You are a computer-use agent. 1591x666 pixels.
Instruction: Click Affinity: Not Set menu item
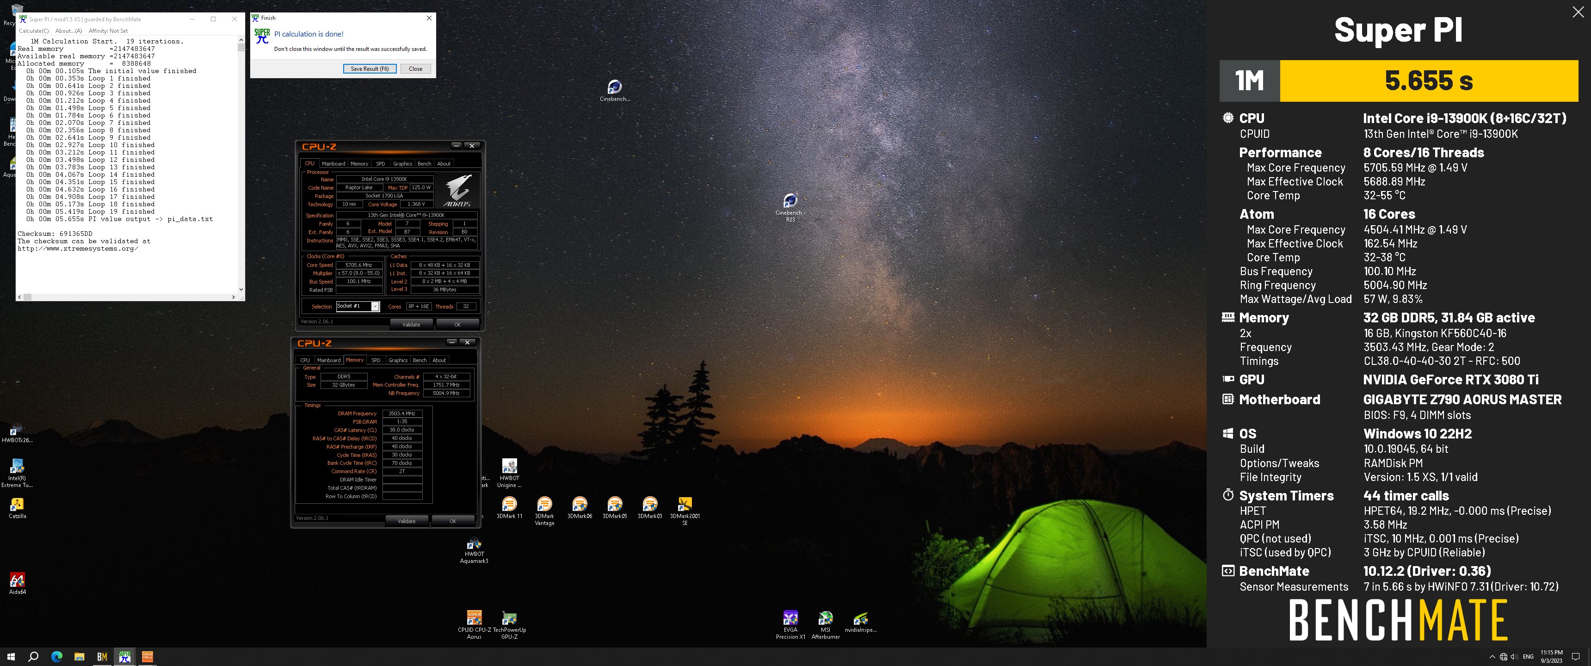click(x=108, y=31)
